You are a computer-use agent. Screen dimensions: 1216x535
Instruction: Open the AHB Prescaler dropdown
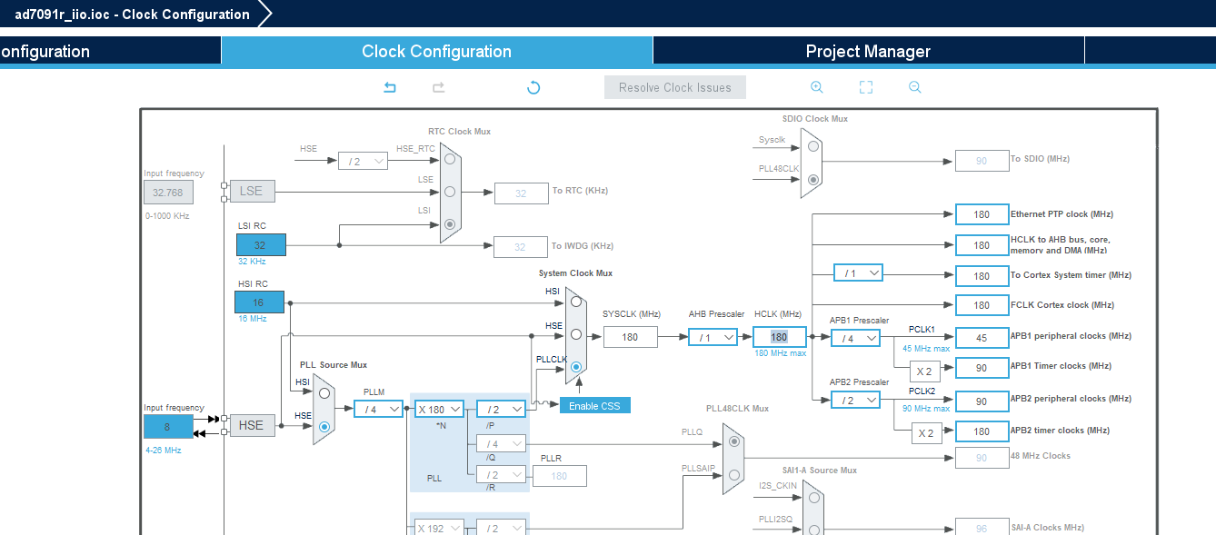[713, 337]
